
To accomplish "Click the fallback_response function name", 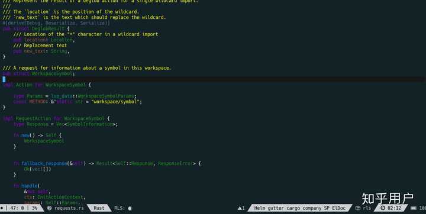I will point(44,163).
